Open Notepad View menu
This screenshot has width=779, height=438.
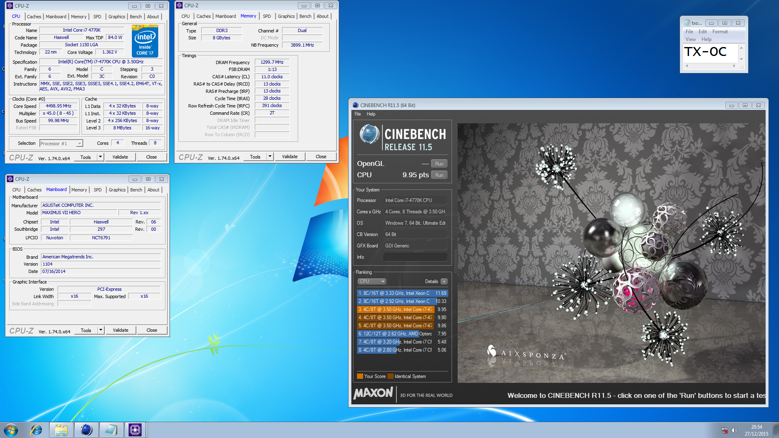pos(691,39)
